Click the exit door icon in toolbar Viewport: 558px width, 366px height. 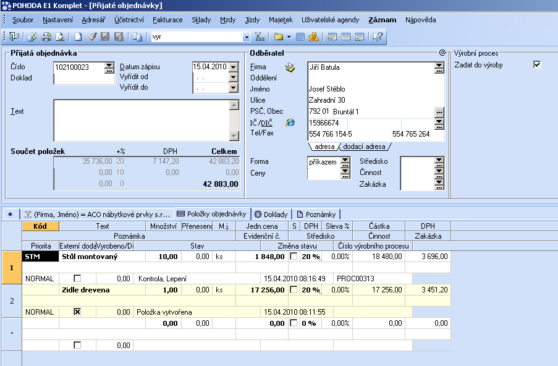[14, 36]
